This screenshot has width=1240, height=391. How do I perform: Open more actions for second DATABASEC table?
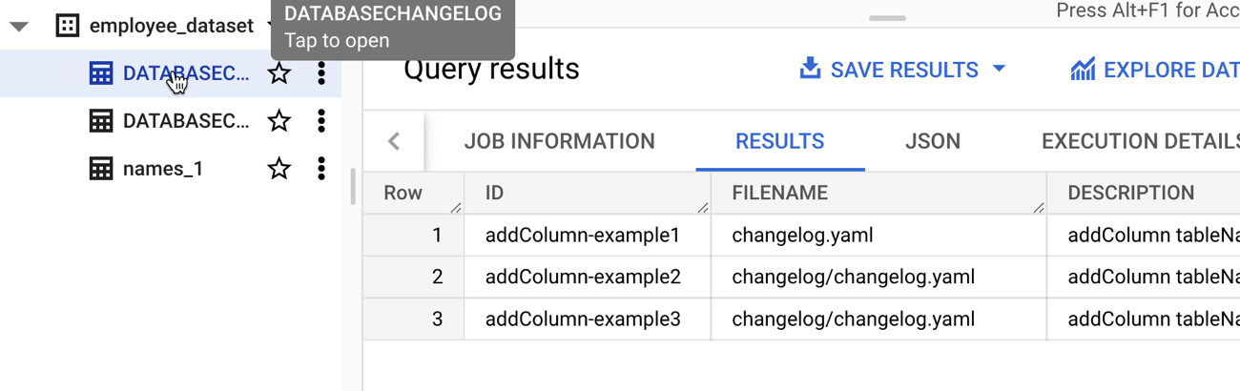point(321,121)
